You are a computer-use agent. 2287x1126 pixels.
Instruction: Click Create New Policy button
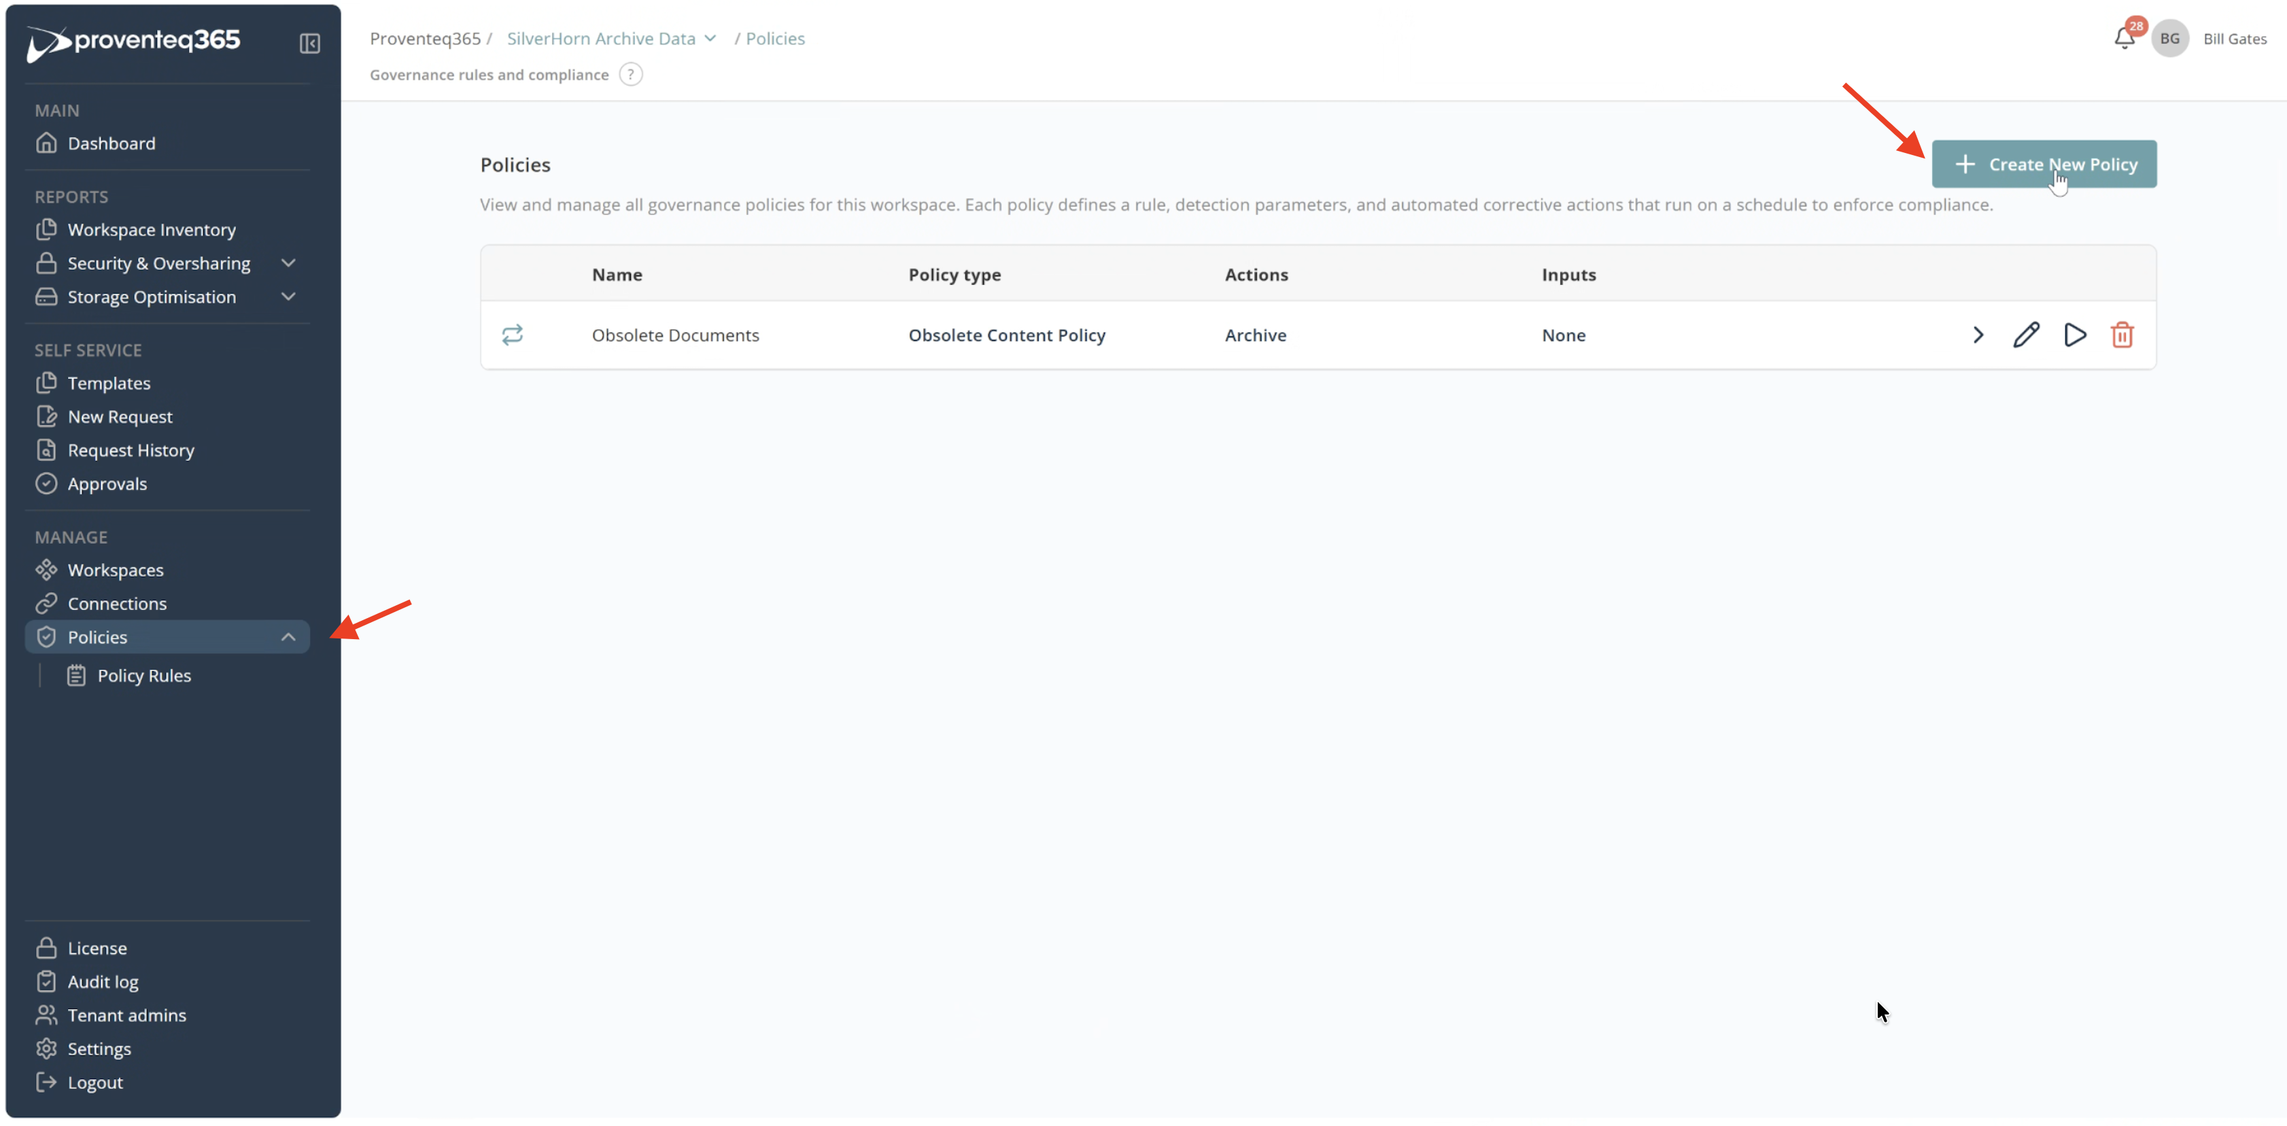click(x=2044, y=165)
